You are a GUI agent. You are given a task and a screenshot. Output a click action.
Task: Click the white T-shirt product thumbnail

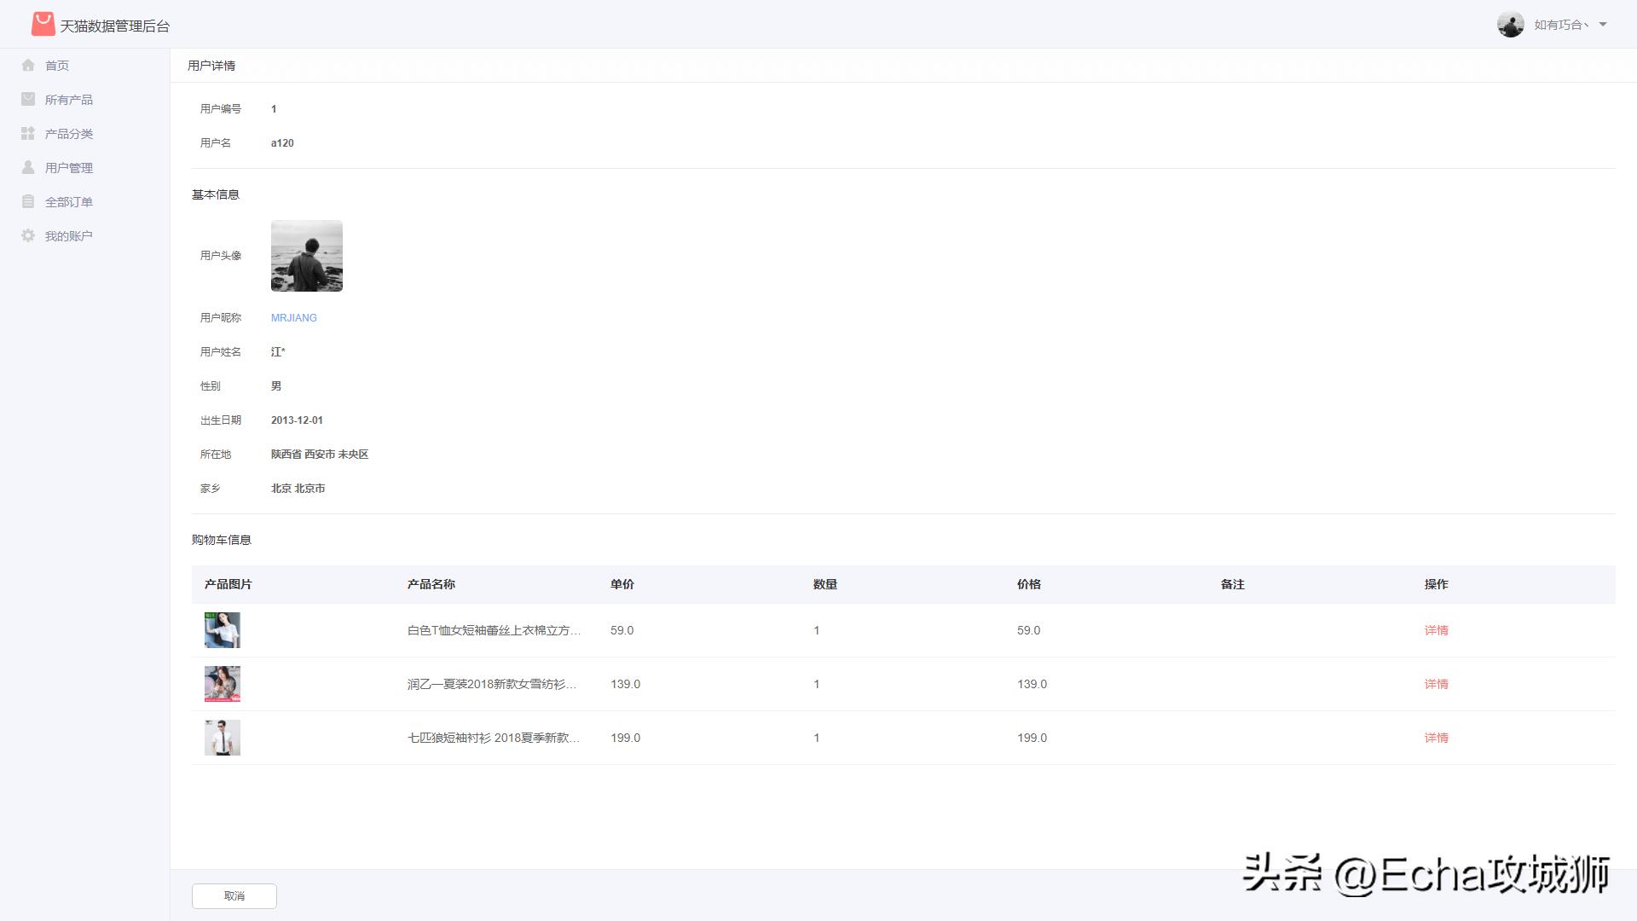(x=222, y=630)
